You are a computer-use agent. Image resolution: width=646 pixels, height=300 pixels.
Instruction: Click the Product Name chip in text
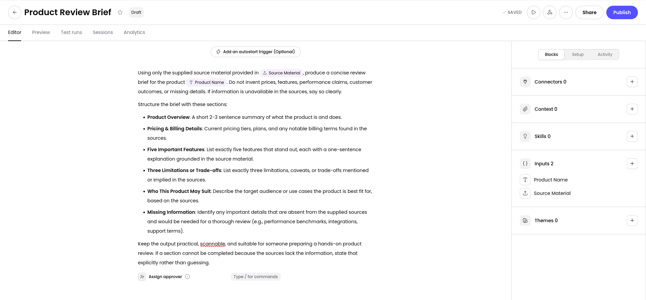207,82
